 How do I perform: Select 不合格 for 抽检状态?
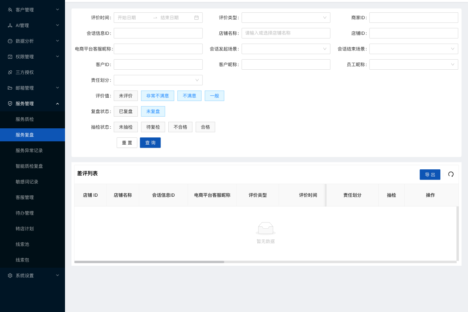180,127
